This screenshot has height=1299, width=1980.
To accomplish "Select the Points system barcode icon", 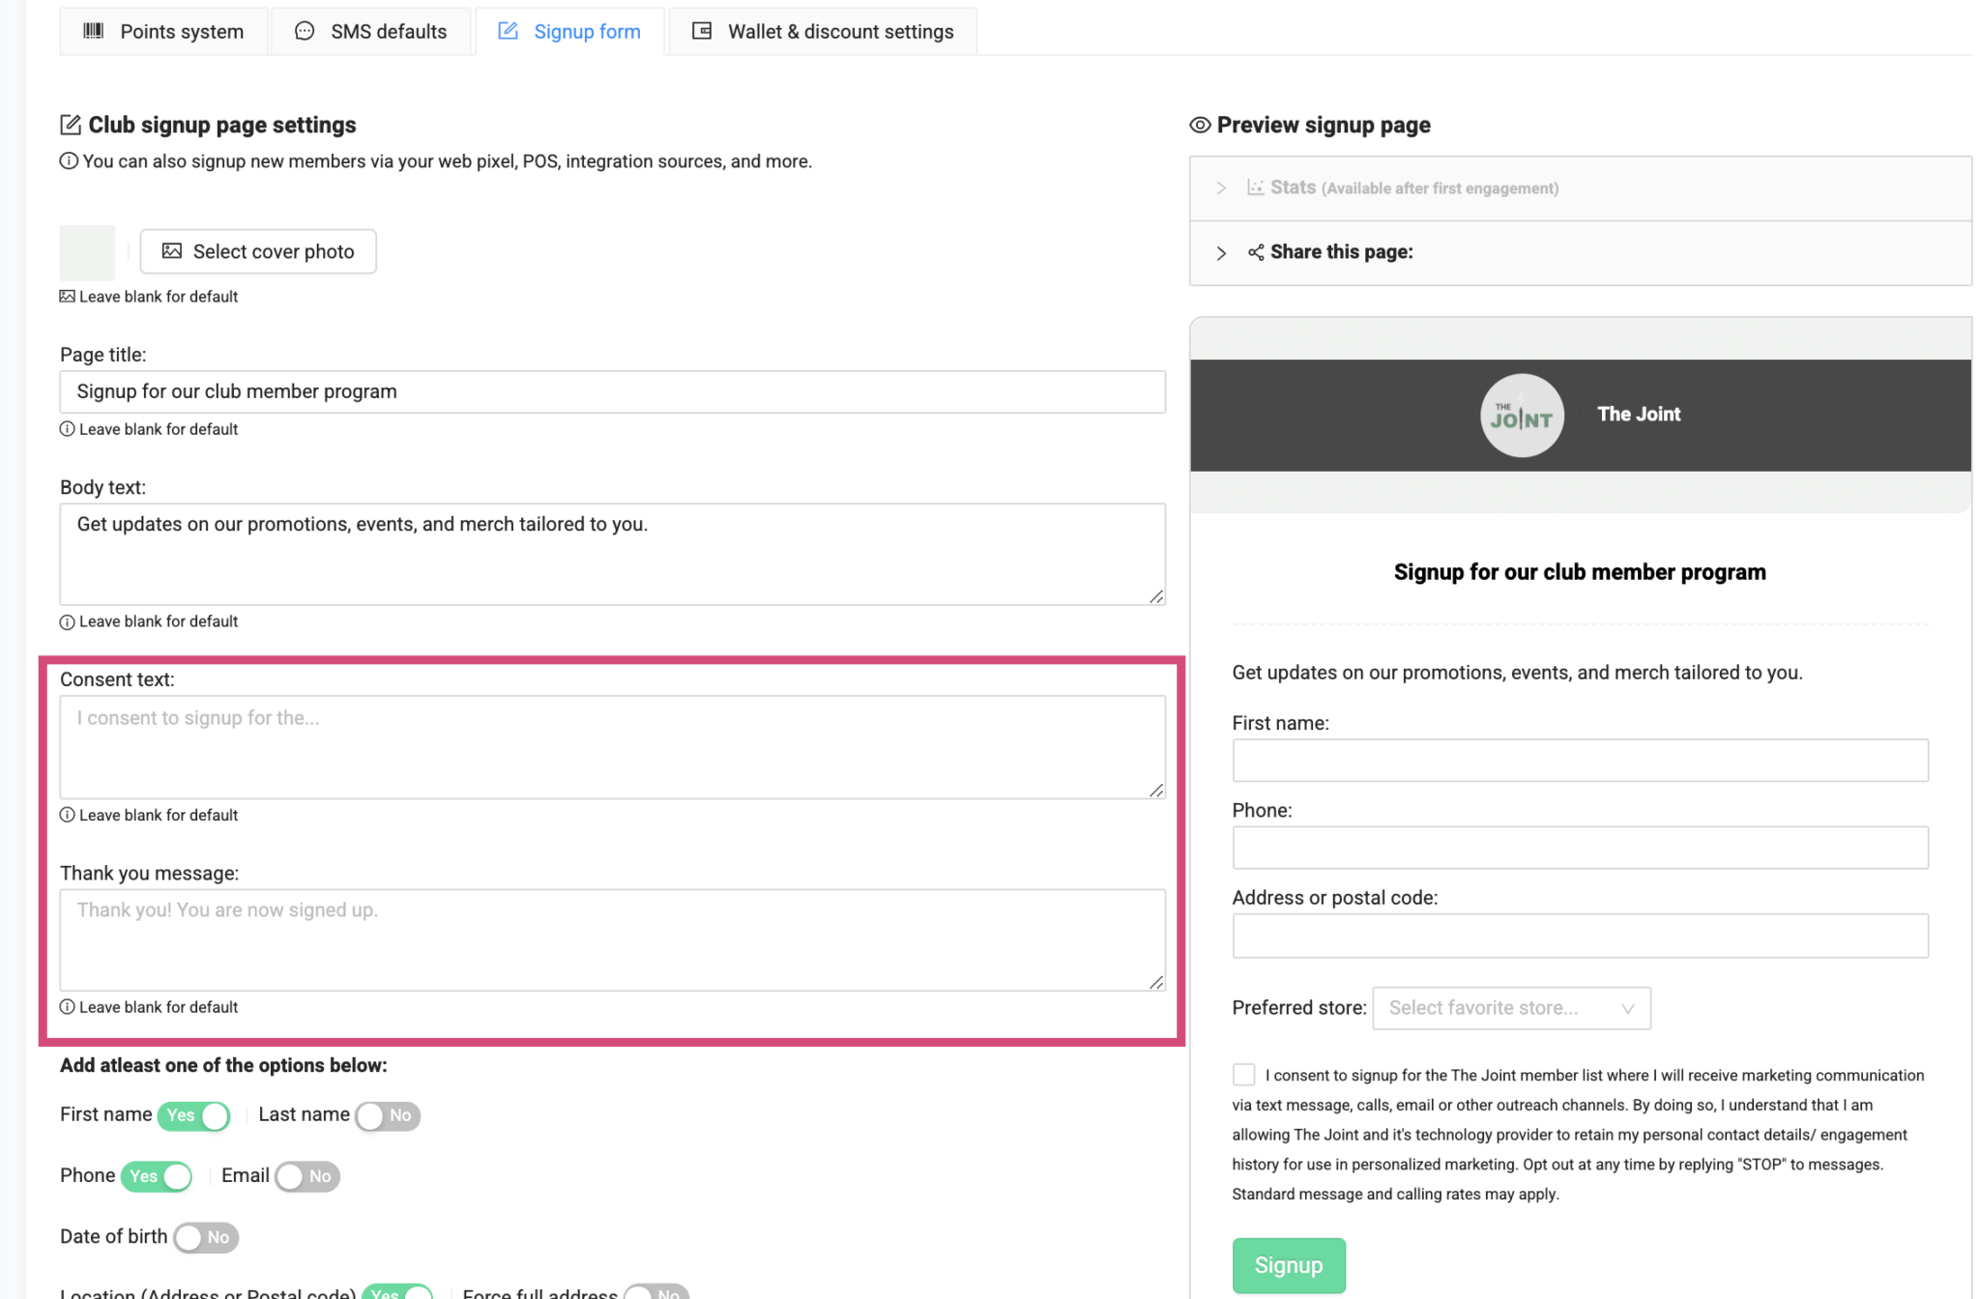I will (x=93, y=31).
